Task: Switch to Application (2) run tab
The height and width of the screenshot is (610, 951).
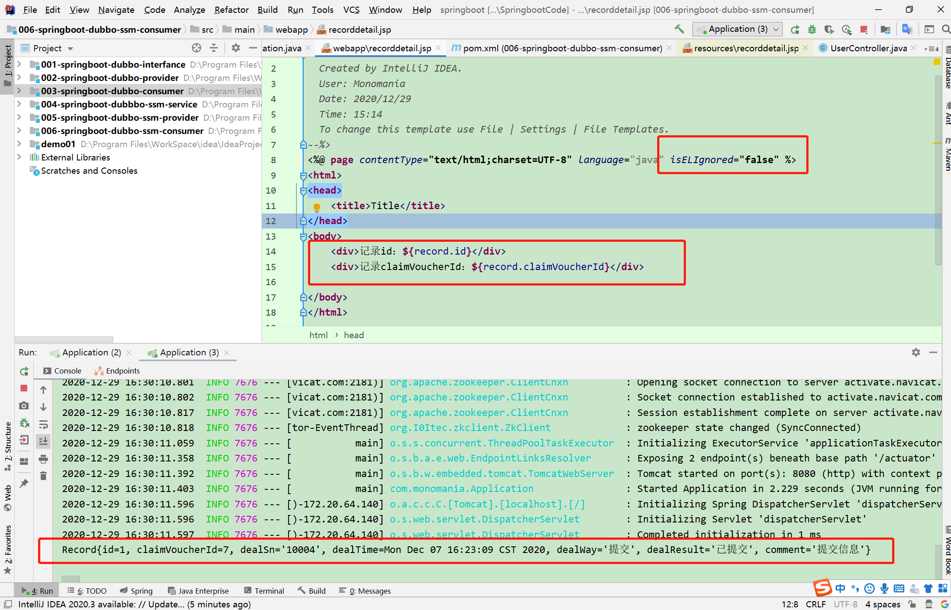Action: click(91, 352)
